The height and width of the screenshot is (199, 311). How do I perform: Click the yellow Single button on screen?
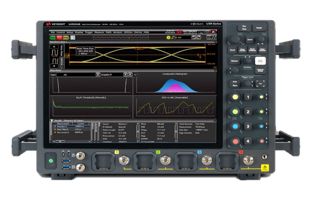click(x=66, y=37)
